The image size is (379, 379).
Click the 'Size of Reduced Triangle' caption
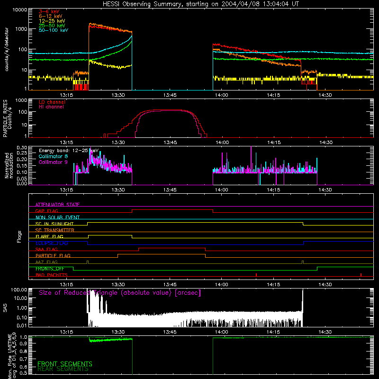point(120,293)
